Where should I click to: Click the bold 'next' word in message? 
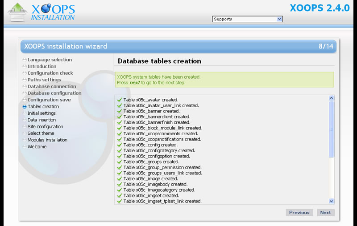coord(135,83)
